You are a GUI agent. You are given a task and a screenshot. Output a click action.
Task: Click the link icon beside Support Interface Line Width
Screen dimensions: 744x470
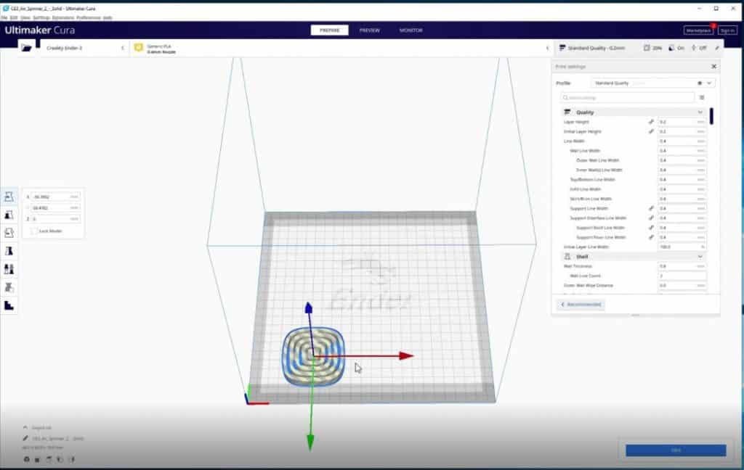[651, 218]
